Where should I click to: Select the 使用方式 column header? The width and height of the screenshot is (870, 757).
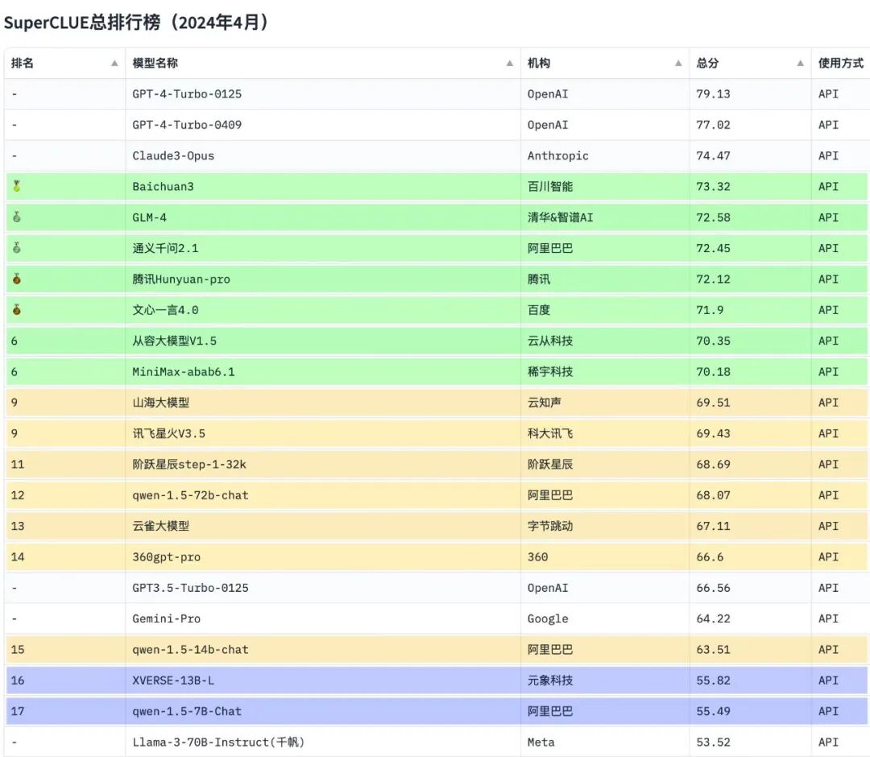click(x=840, y=61)
